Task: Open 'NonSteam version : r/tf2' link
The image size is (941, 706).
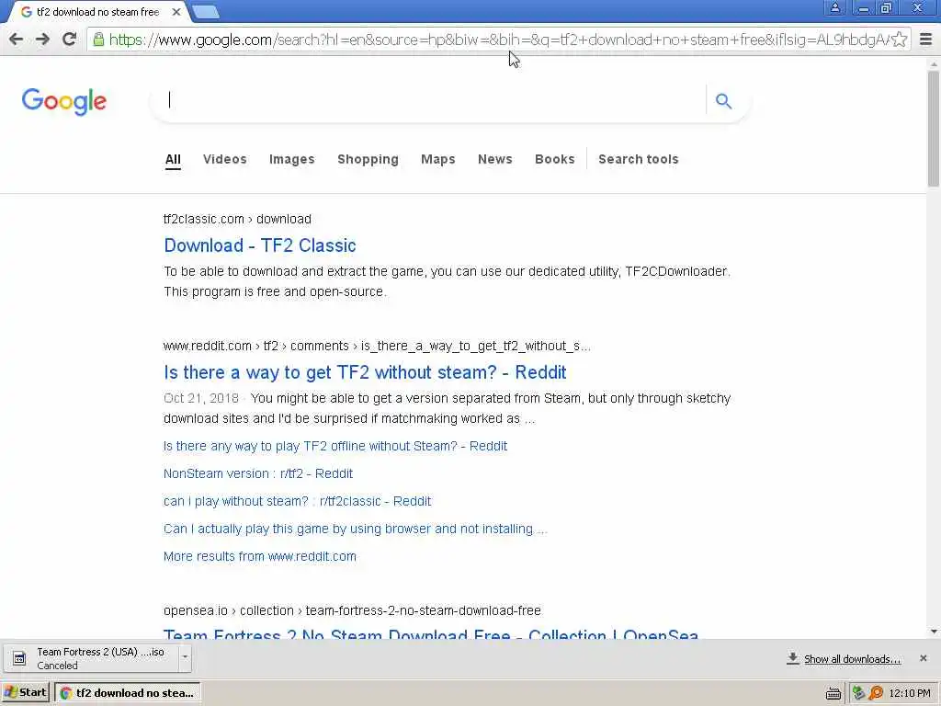Action: [258, 473]
